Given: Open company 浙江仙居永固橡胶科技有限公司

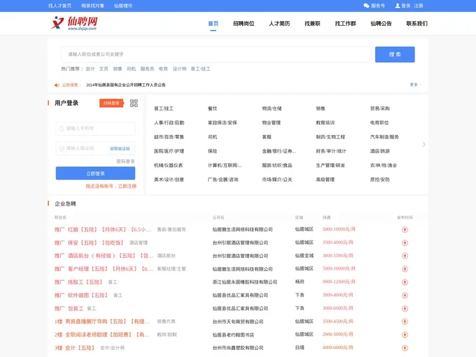Looking at the screenshot, I should click(245, 282).
